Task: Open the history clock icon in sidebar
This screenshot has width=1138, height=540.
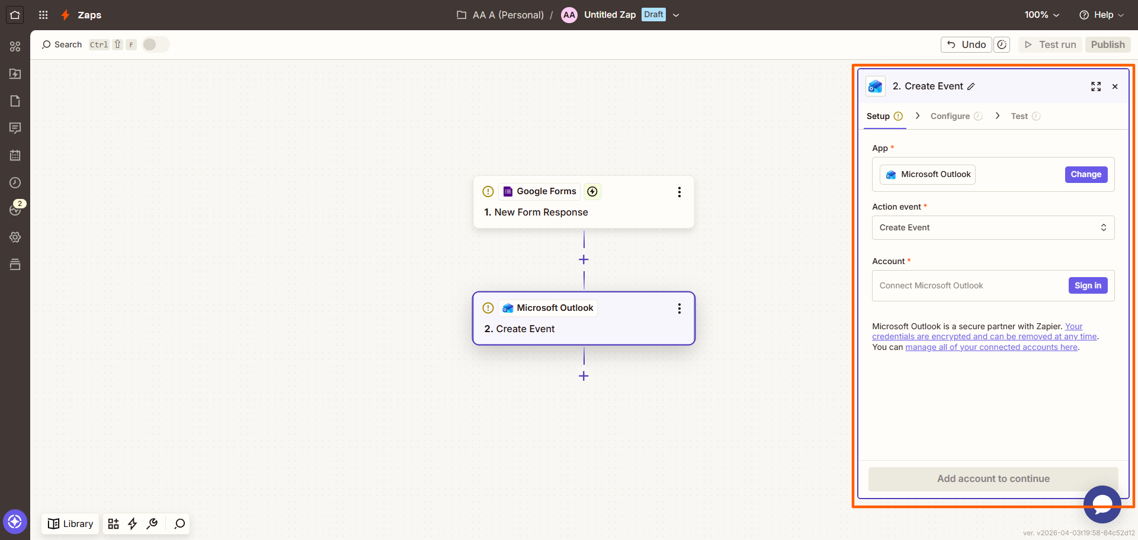Action: tap(15, 182)
